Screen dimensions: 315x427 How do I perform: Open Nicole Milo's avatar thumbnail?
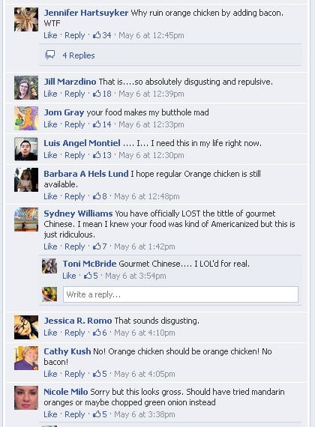pos(26,398)
